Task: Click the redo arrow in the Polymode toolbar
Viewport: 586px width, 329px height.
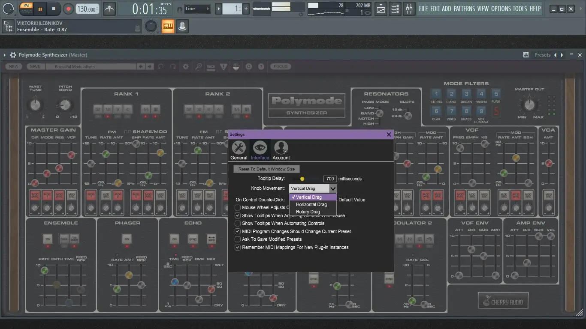Action: point(173,66)
